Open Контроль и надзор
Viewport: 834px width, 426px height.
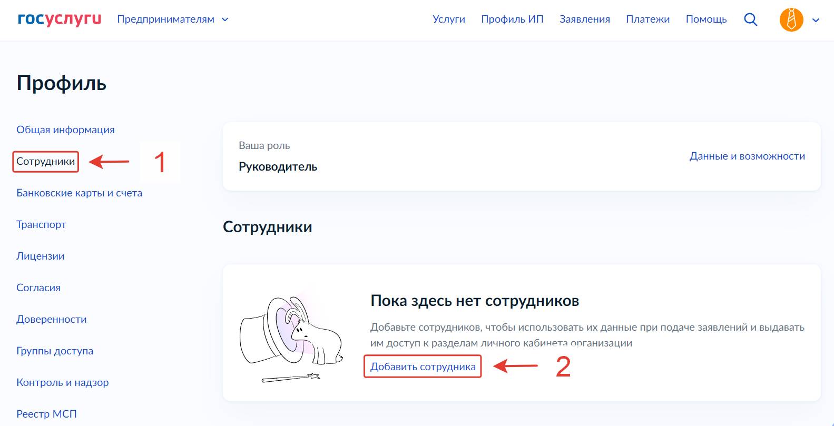tap(62, 382)
